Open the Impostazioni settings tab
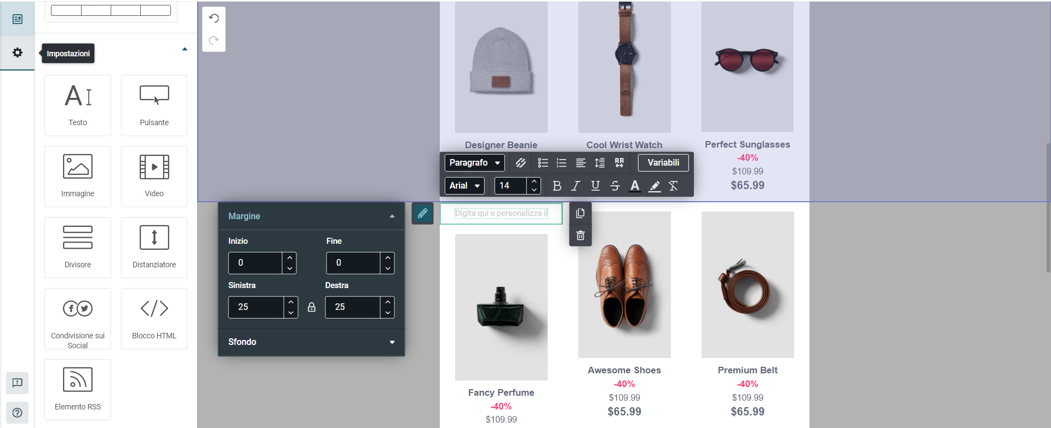 18,52
